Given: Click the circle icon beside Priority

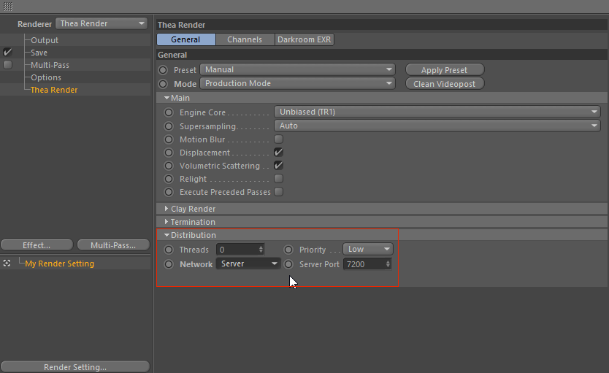Looking at the screenshot, I should pyautogui.click(x=288, y=250).
